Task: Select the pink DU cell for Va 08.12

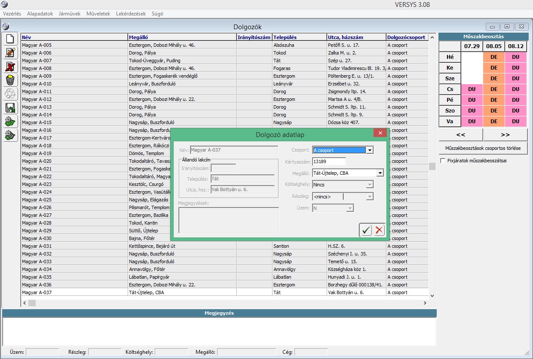Action: (516, 121)
